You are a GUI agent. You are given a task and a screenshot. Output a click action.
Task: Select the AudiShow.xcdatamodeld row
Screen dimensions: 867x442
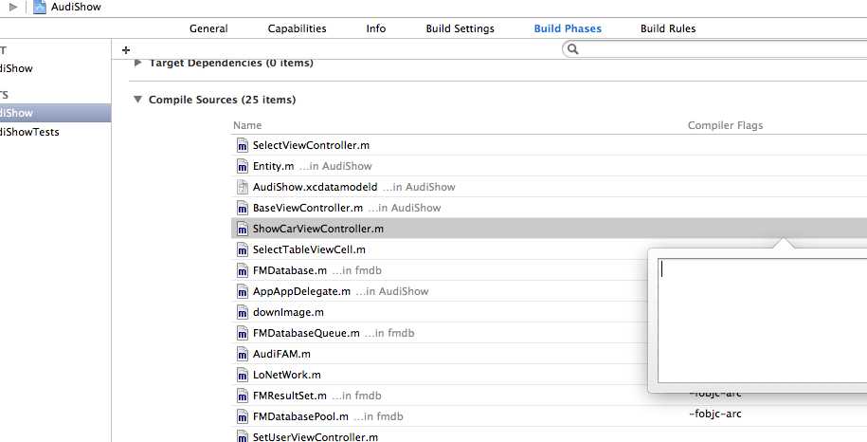(x=549, y=187)
